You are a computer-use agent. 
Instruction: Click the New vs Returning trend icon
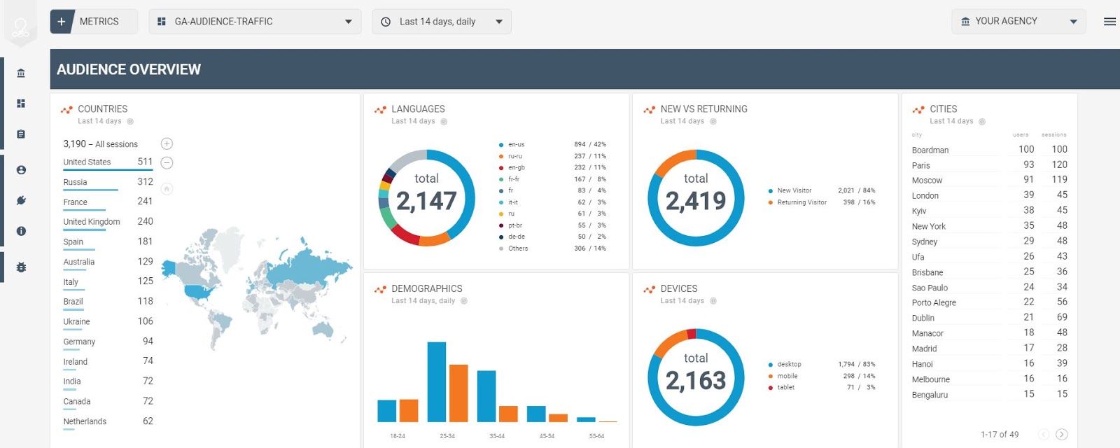[649, 110]
